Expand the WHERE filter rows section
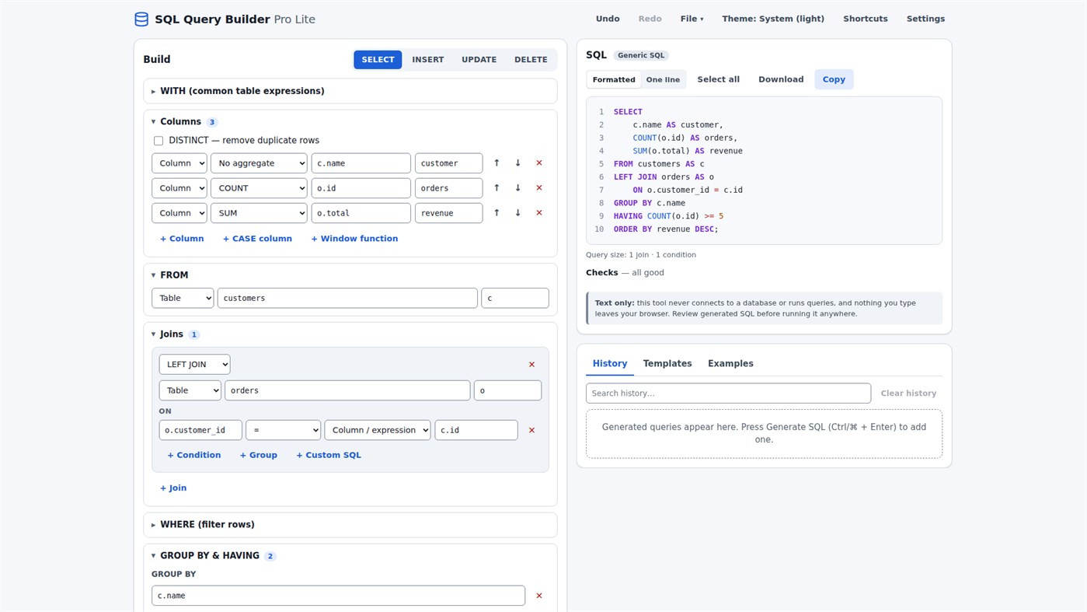Viewport: 1087px width, 612px height. (x=350, y=525)
